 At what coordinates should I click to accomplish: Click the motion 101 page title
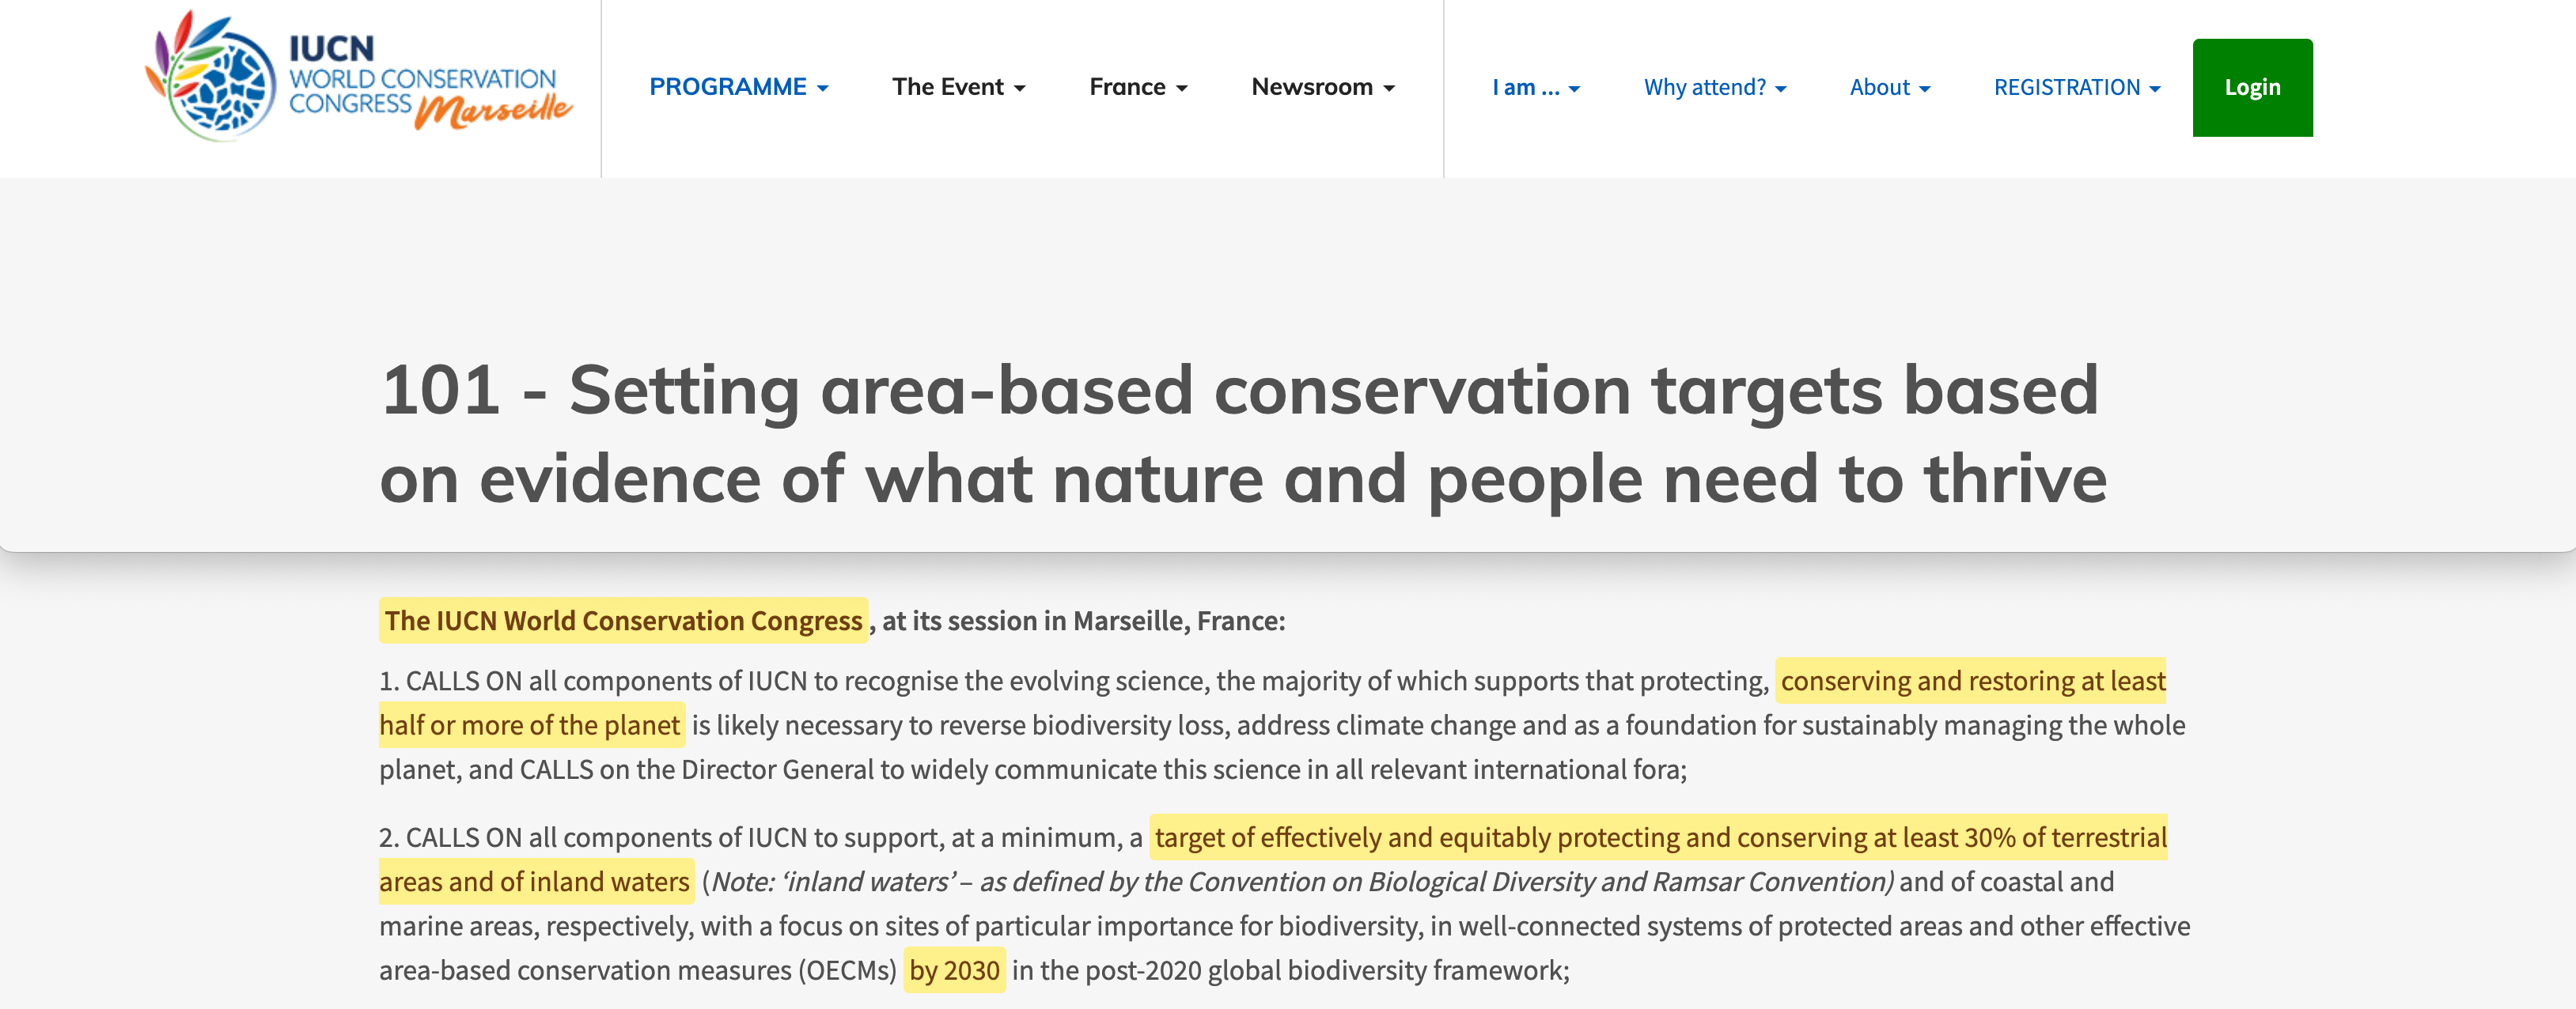[x=1242, y=435]
